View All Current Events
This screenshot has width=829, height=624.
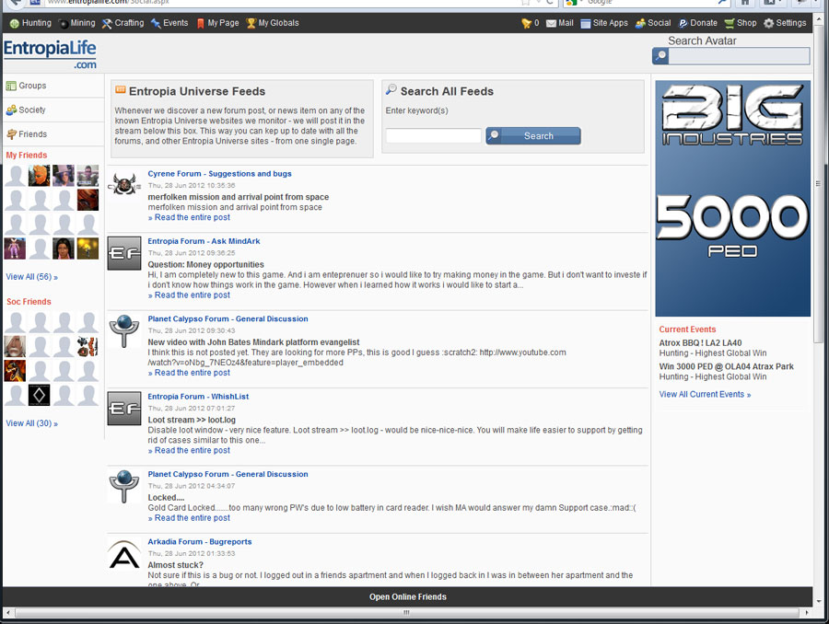[705, 395]
